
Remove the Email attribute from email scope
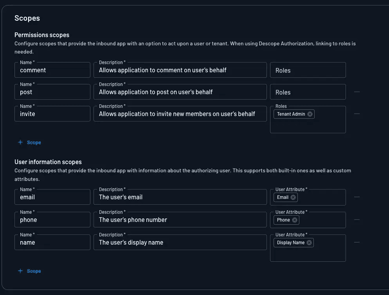(x=294, y=197)
